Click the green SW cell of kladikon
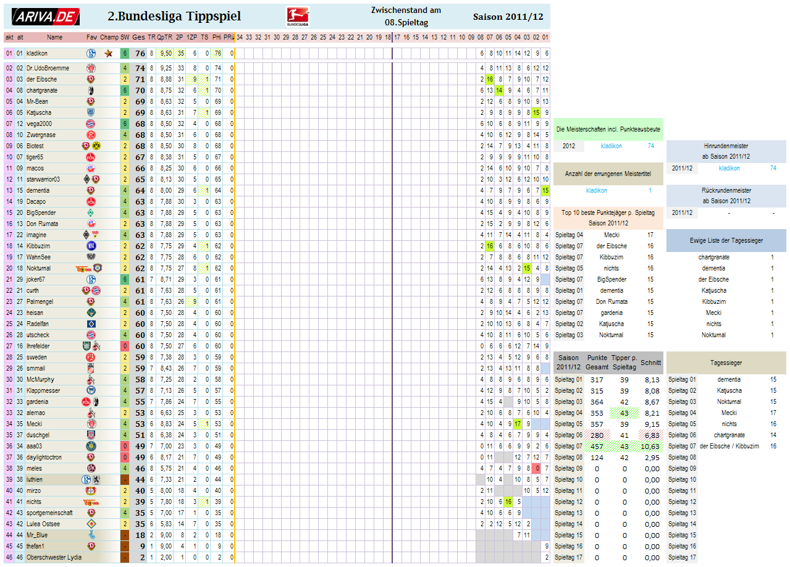This screenshot has height=567, width=790. [125, 54]
